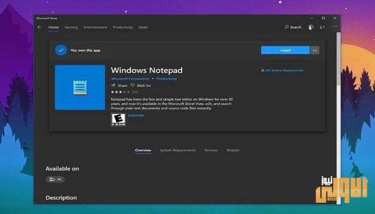Screen dimensions: 375x214
Task: Expand more options beside Install button
Action: coord(314,50)
